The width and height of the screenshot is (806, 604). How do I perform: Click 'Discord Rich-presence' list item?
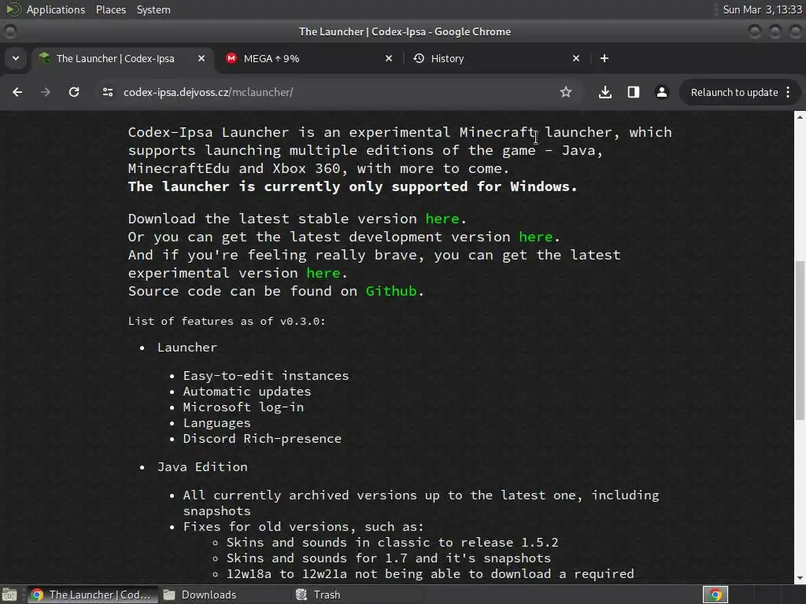pos(262,439)
